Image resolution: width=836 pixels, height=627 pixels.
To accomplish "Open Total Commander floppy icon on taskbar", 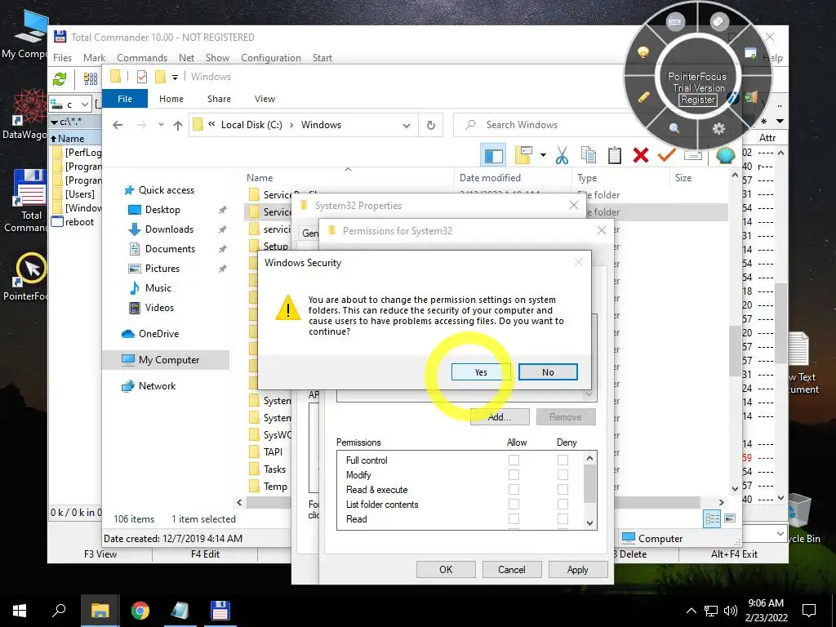I will pyautogui.click(x=220, y=611).
